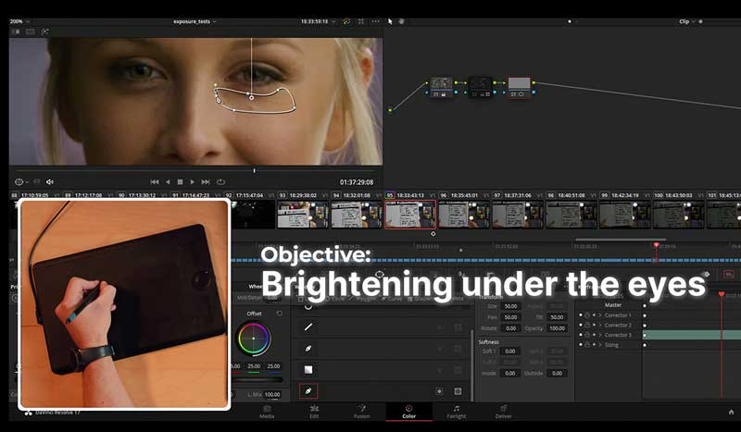The height and width of the screenshot is (432, 741).
Task: Click the enhanced viewer fullscreen icon
Action: click(x=361, y=21)
